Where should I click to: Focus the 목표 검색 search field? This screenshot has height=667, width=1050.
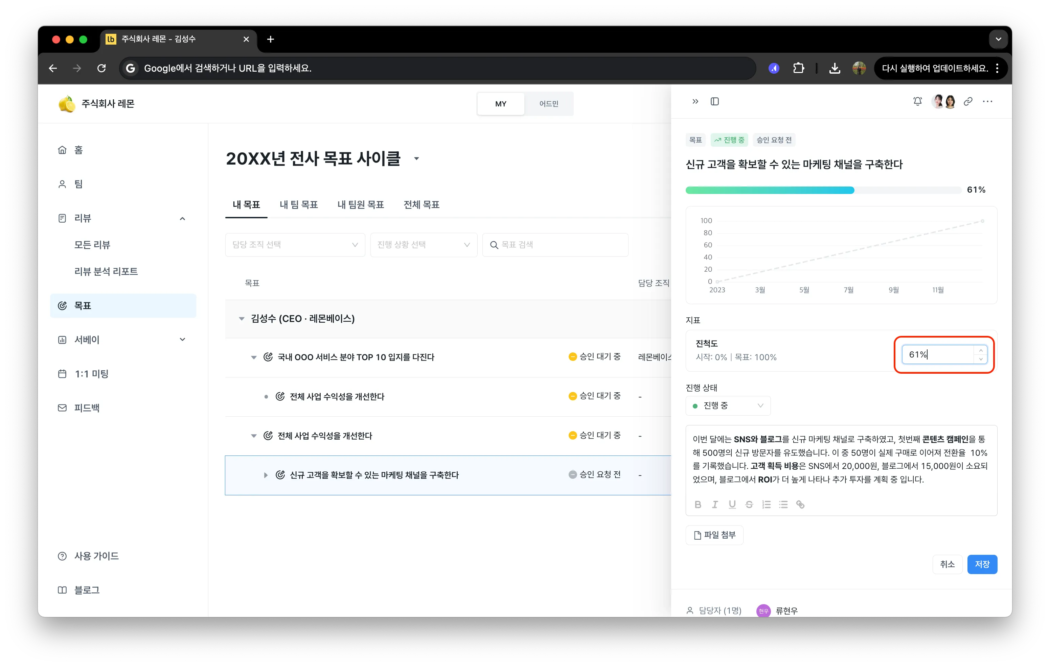tap(555, 245)
